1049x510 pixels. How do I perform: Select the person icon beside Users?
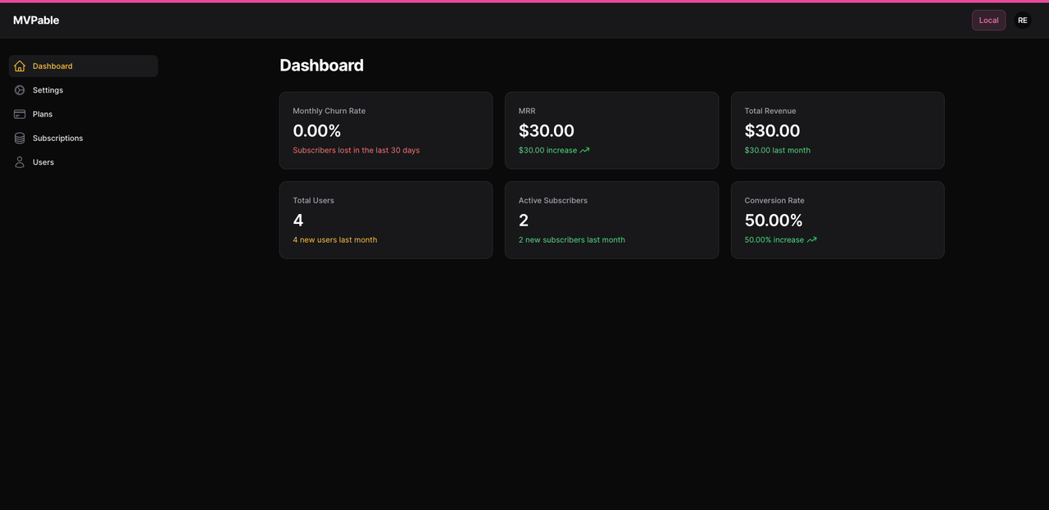click(19, 162)
